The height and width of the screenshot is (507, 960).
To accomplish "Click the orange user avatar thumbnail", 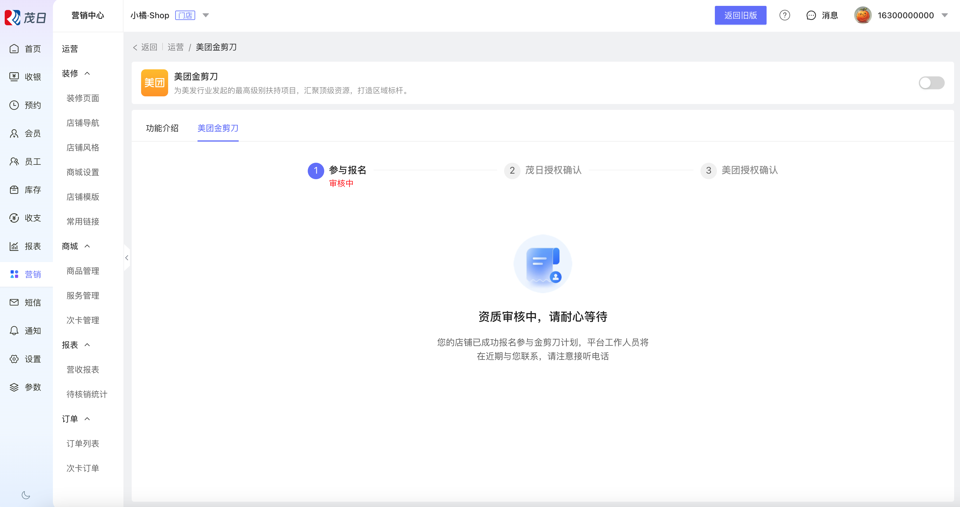I will (x=862, y=15).
